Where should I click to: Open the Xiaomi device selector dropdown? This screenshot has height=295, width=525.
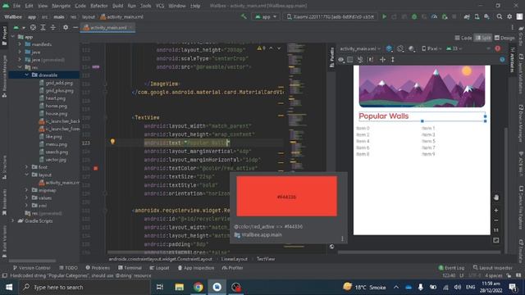click(x=331, y=16)
